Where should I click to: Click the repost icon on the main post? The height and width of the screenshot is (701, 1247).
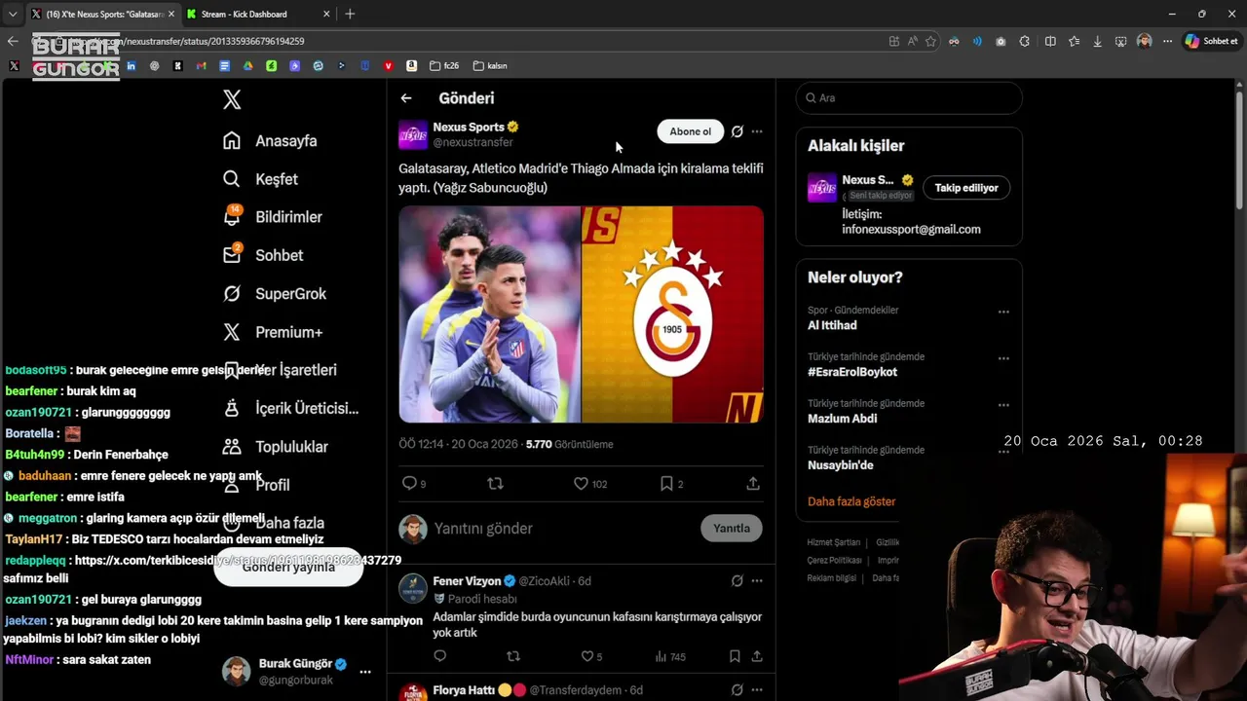pos(495,483)
